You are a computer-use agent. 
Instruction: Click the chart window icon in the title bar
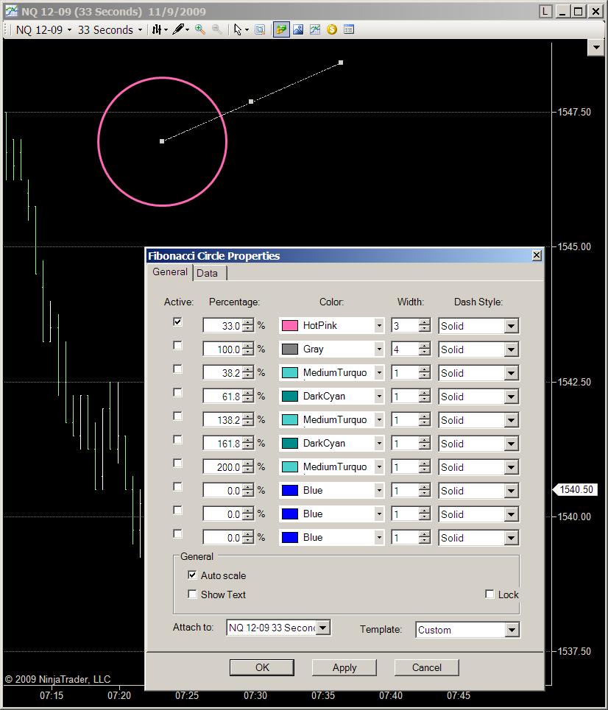[x=11, y=11]
